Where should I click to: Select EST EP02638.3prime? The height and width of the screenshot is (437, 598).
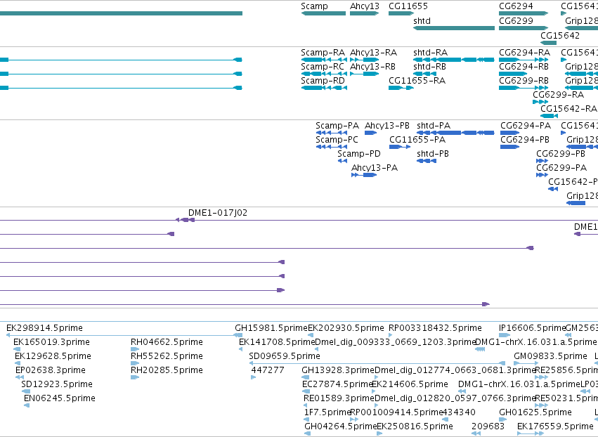20,377
